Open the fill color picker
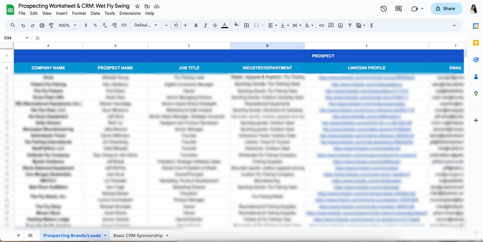This screenshot has height=242, width=483. 237,26
